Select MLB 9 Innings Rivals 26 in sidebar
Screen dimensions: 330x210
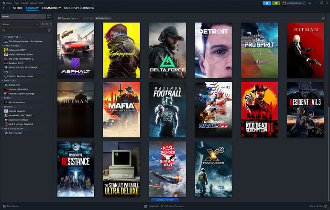pos(19,124)
